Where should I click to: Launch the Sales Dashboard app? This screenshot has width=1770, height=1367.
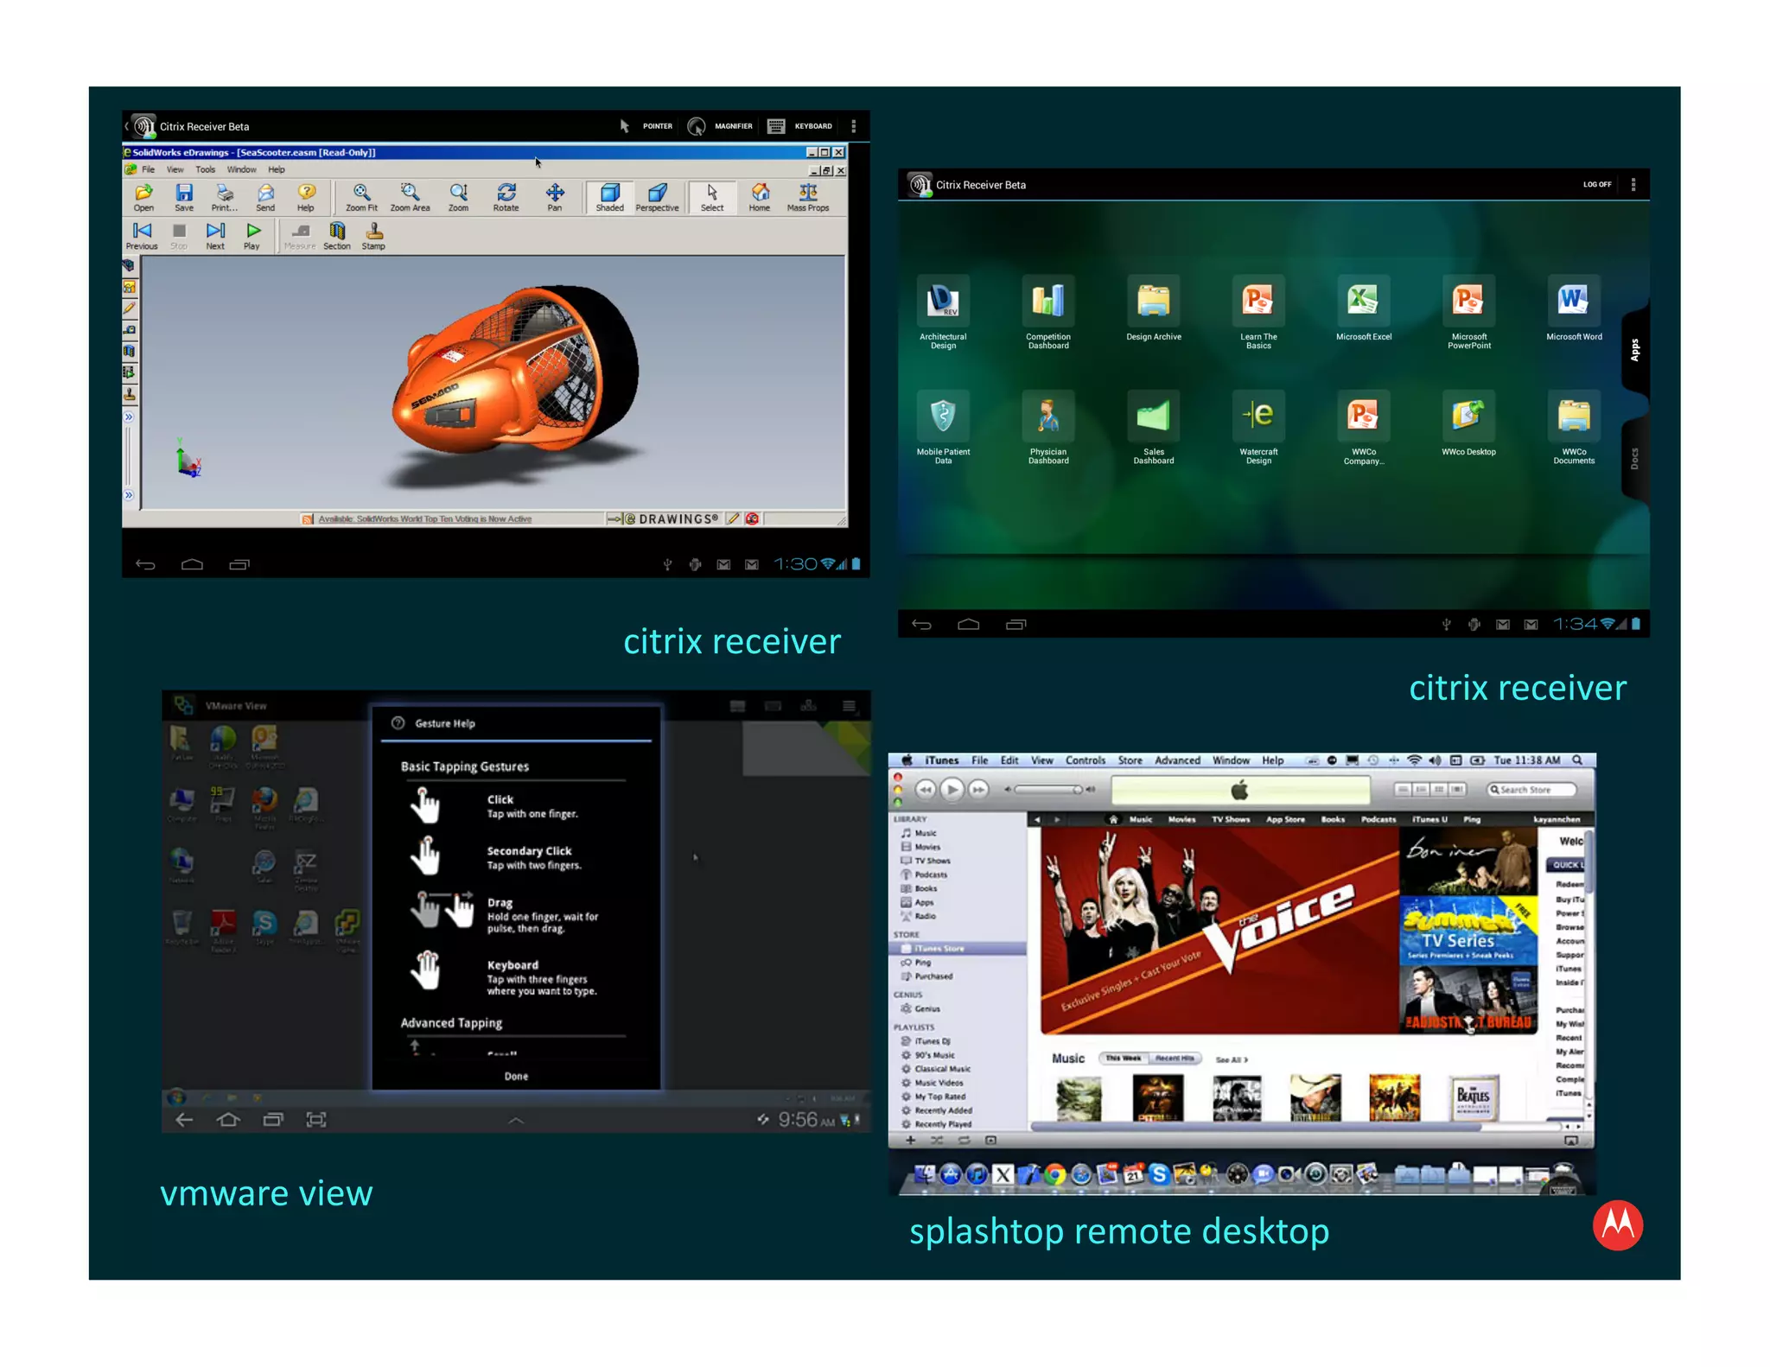(1154, 428)
